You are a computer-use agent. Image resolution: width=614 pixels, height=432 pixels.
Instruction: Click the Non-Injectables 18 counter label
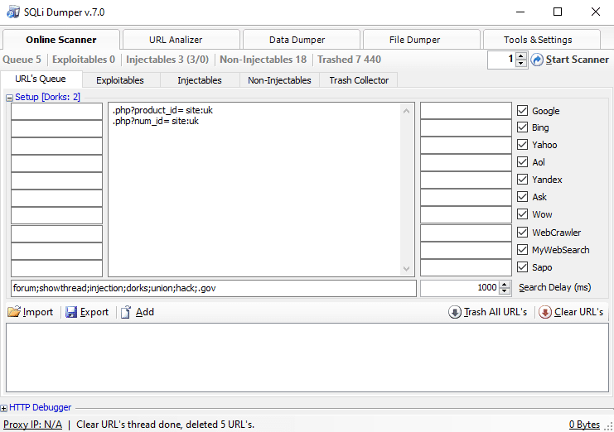pyautogui.click(x=263, y=60)
